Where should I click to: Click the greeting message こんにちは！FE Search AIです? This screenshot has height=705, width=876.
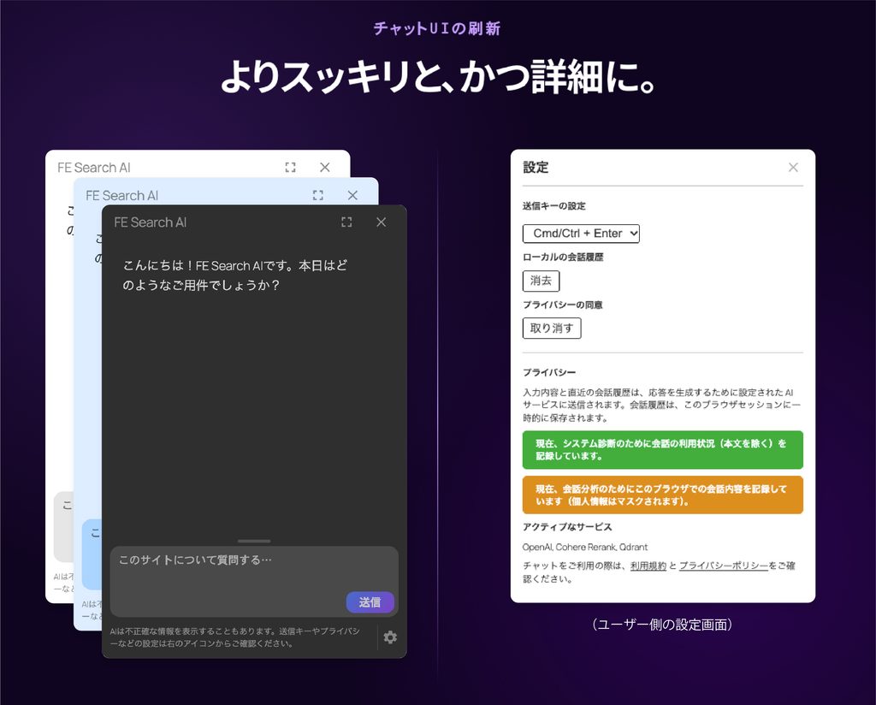click(x=234, y=275)
